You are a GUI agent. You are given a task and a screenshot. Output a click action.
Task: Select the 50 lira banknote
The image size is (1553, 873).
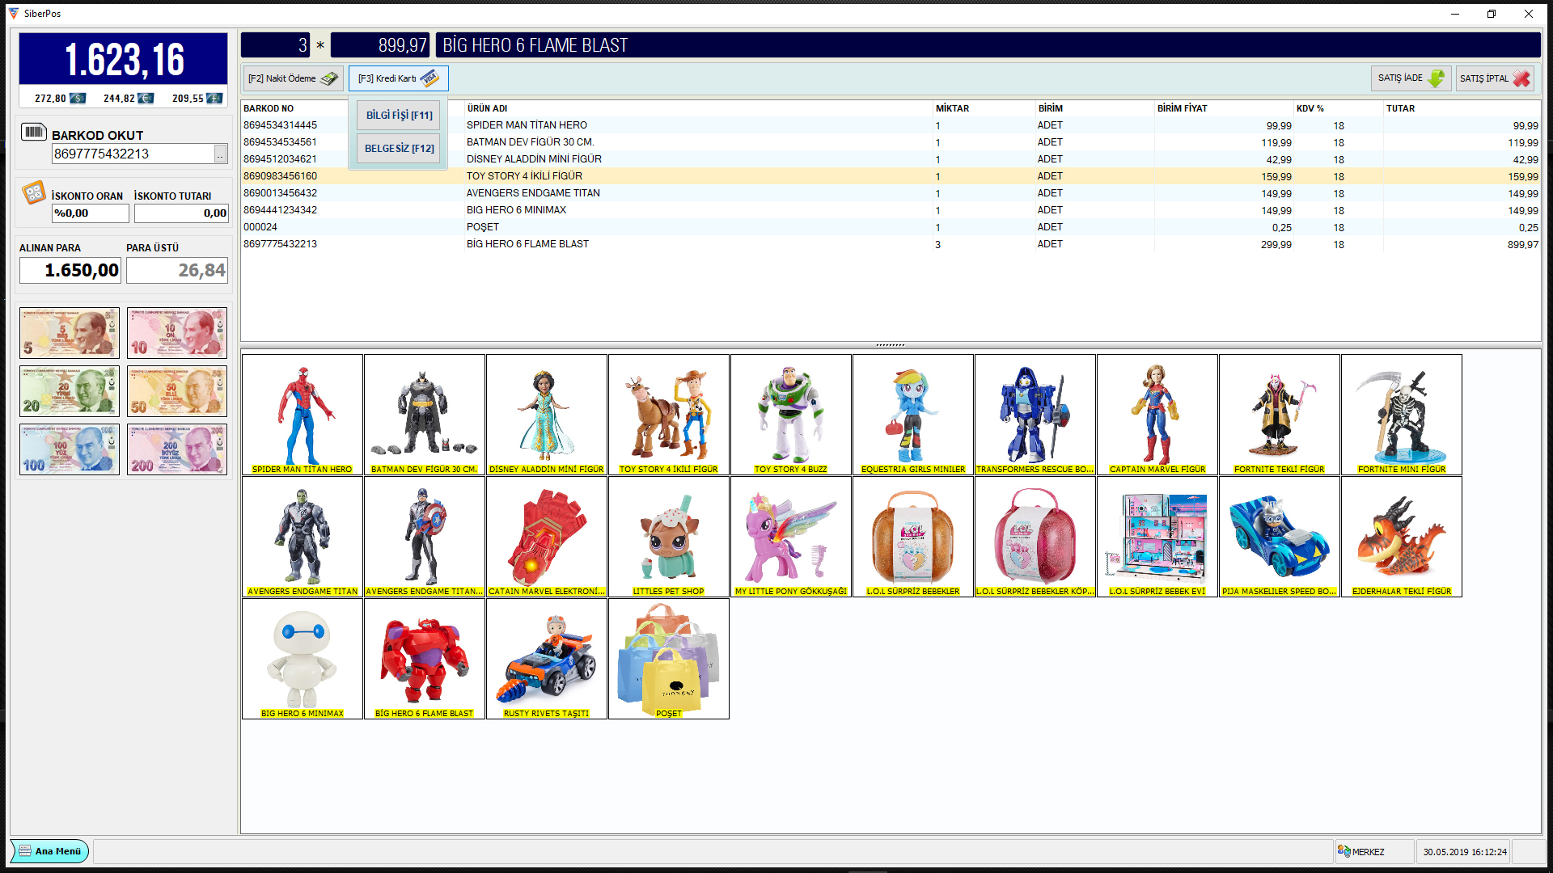[x=177, y=391]
